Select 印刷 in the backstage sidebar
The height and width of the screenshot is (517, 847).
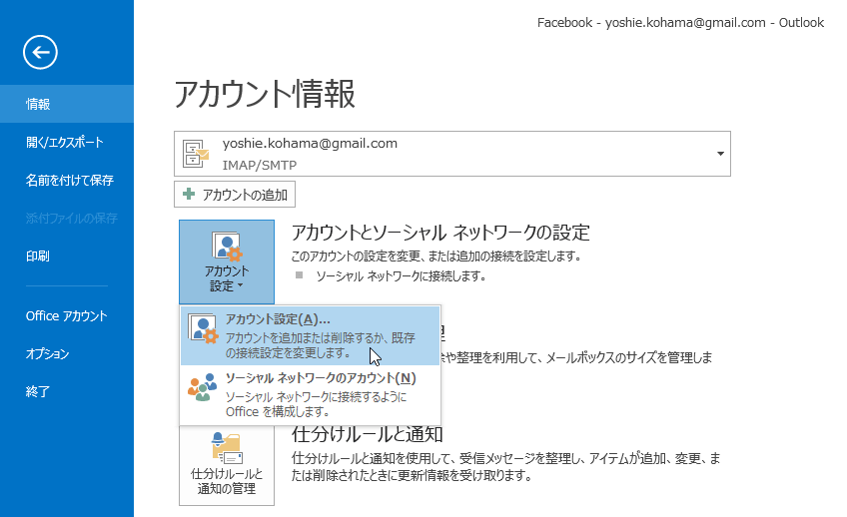pyautogui.click(x=67, y=256)
